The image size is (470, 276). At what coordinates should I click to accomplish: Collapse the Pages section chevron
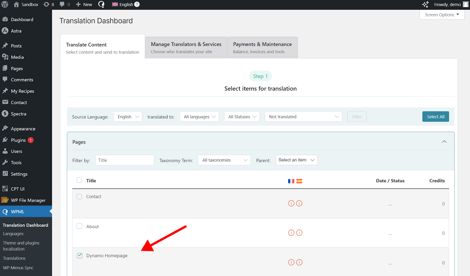[x=444, y=142]
